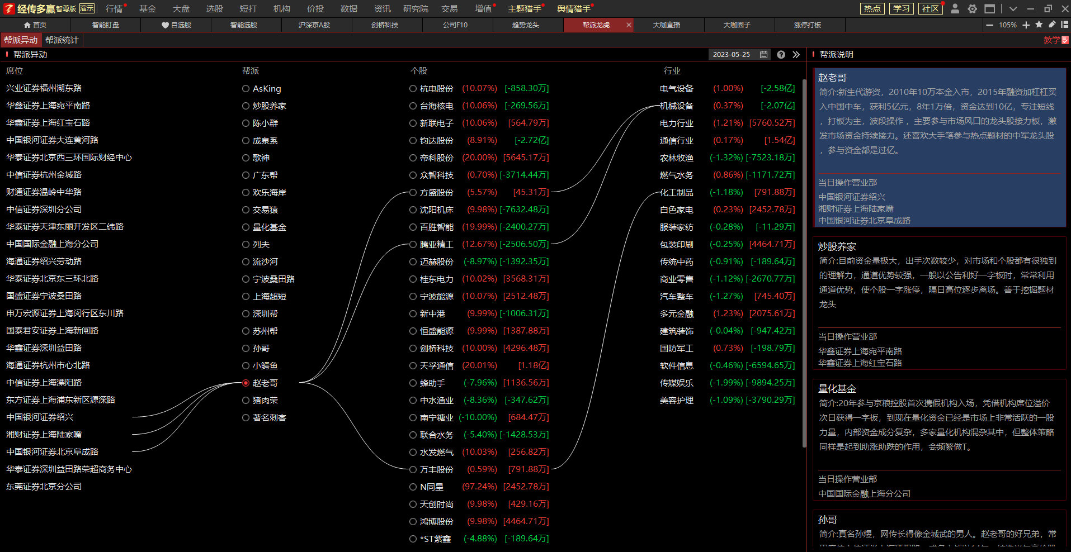Select the *ST紫鑫 stock radio button

413,539
